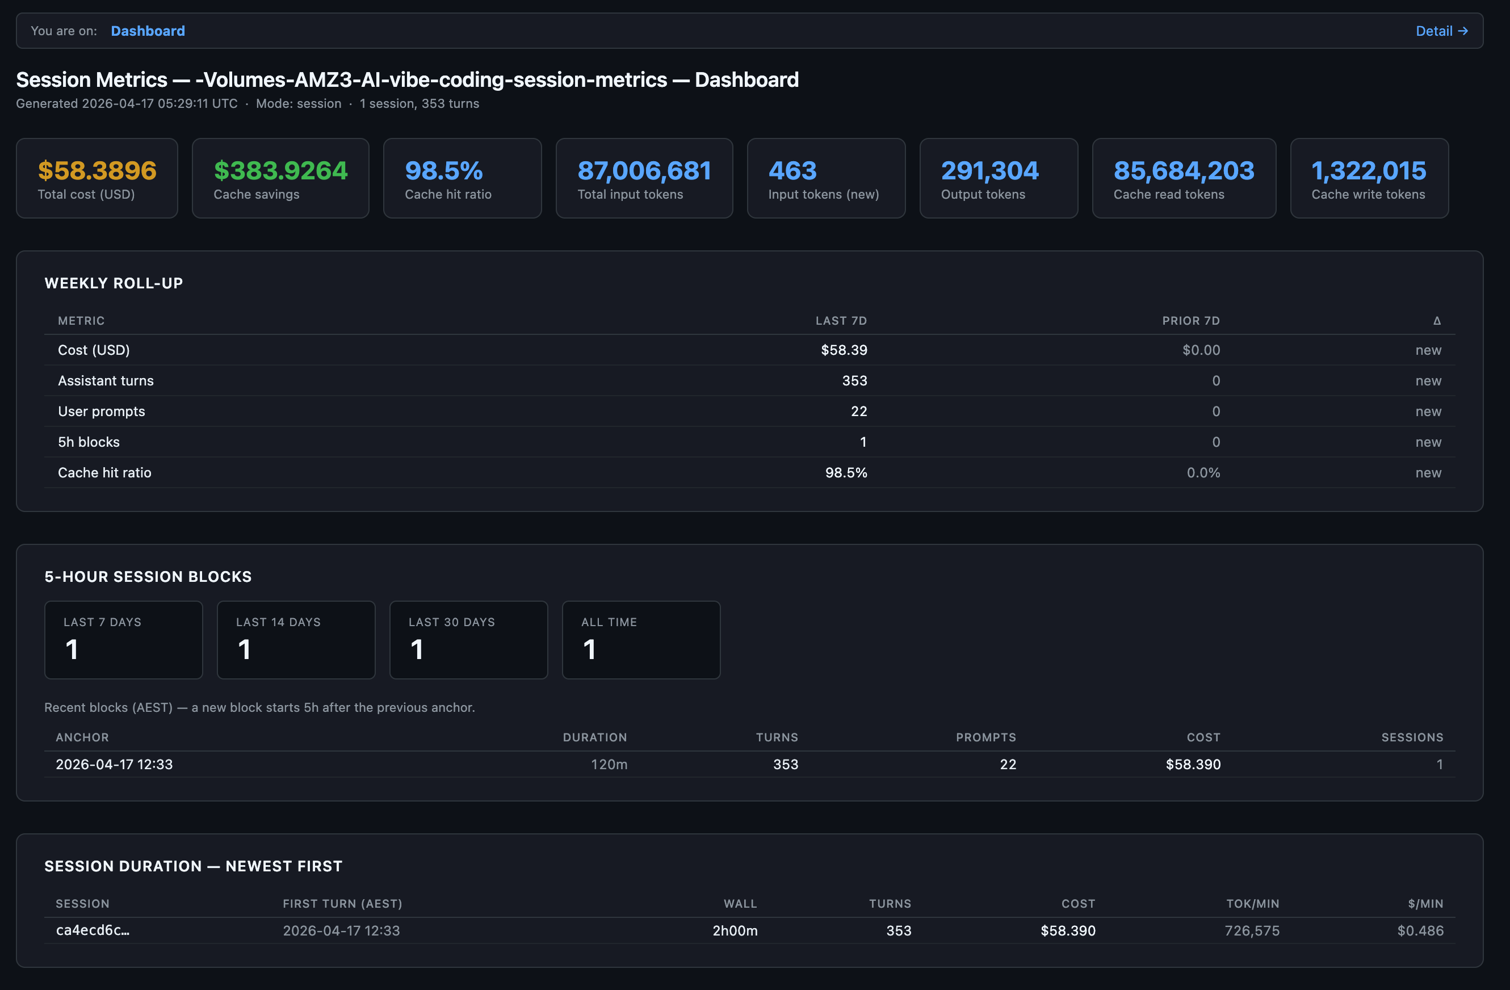
Task: Select the All Time block tile
Action: click(x=641, y=640)
